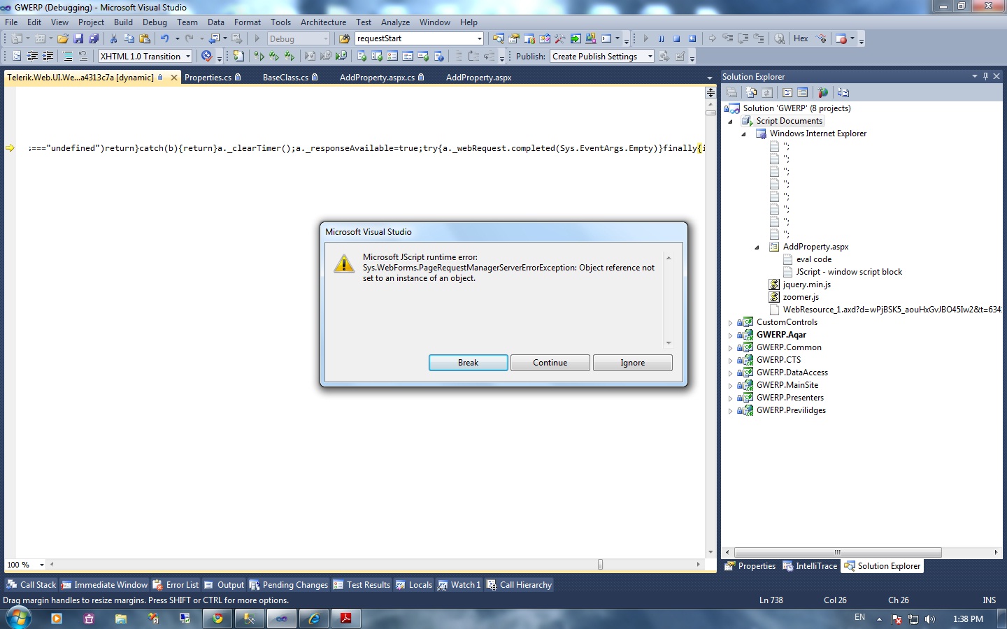Open the Toolbox hammer-and-wrench icon
Screen dimensions: 1007x629
click(559, 39)
